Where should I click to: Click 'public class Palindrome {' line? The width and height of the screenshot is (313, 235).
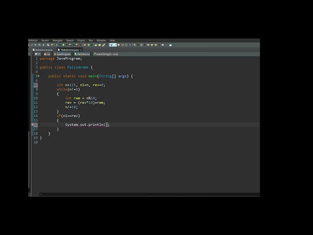click(x=66, y=68)
